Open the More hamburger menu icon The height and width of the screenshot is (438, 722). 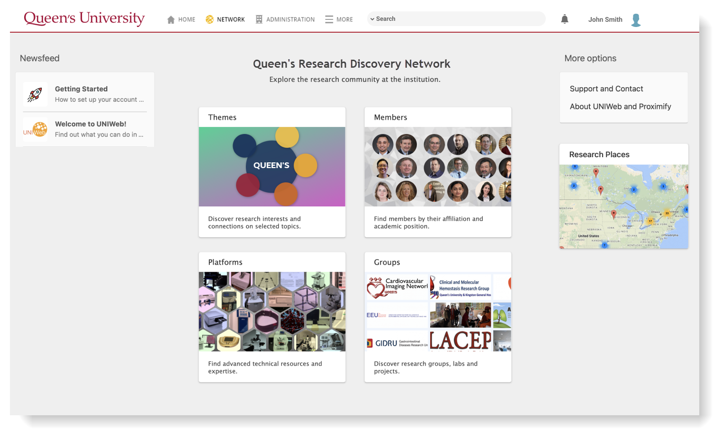click(329, 19)
